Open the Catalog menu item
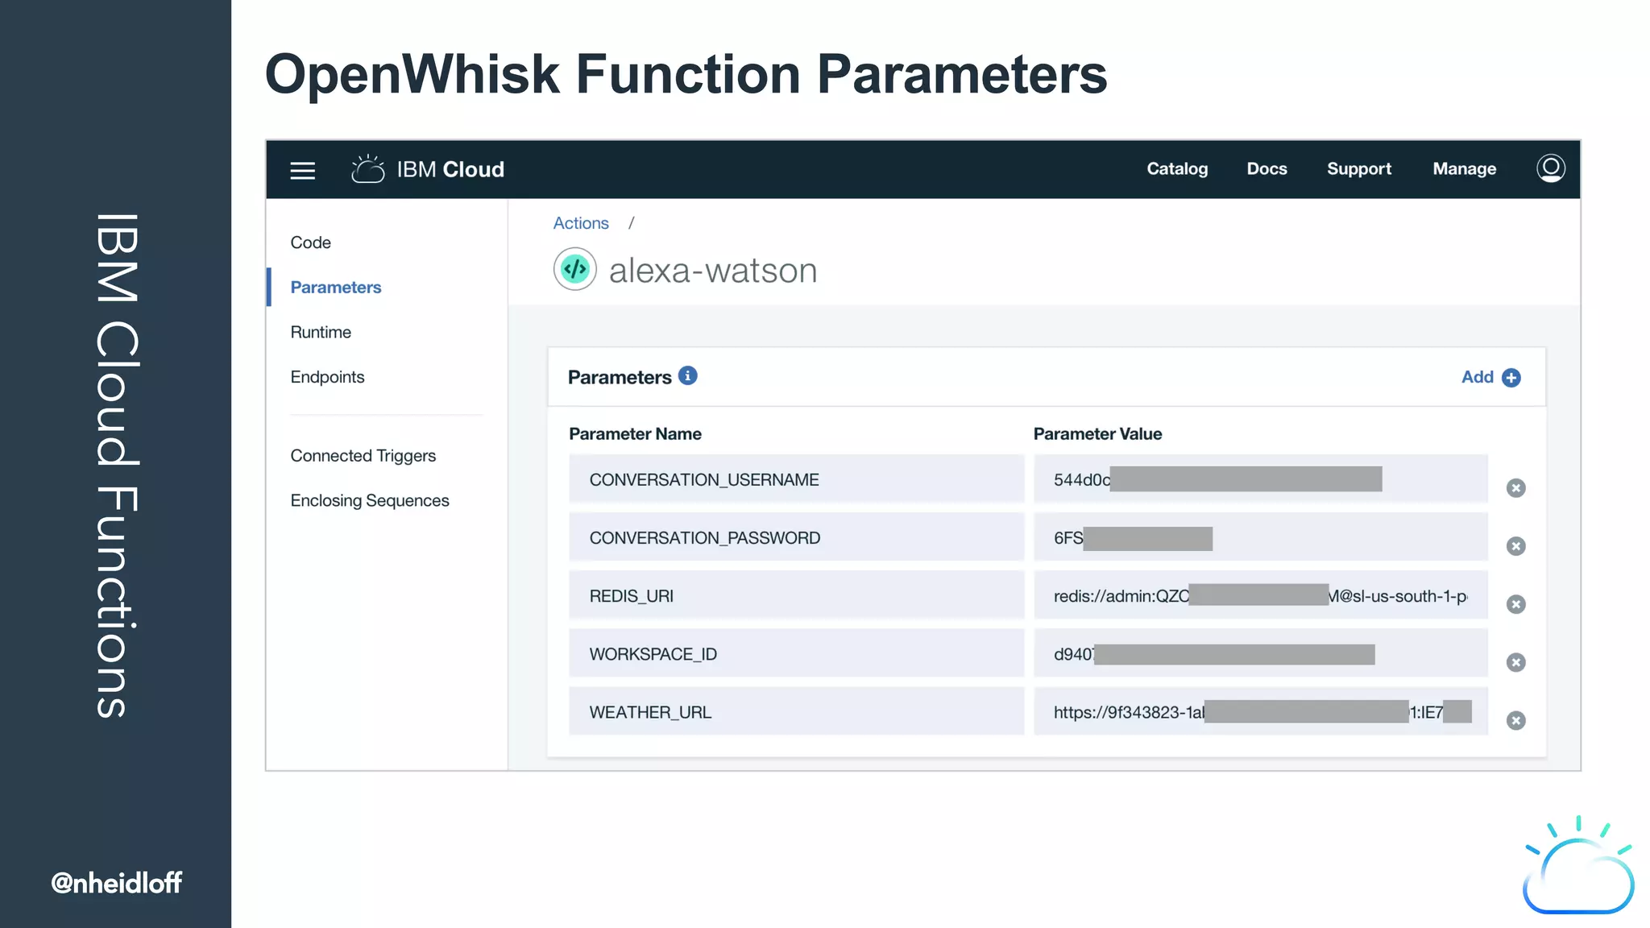This screenshot has height=928, width=1650. 1177,169
